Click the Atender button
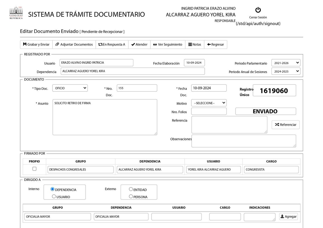The height and width of the screenshot is (228, 323). click(x=139, y=44)
